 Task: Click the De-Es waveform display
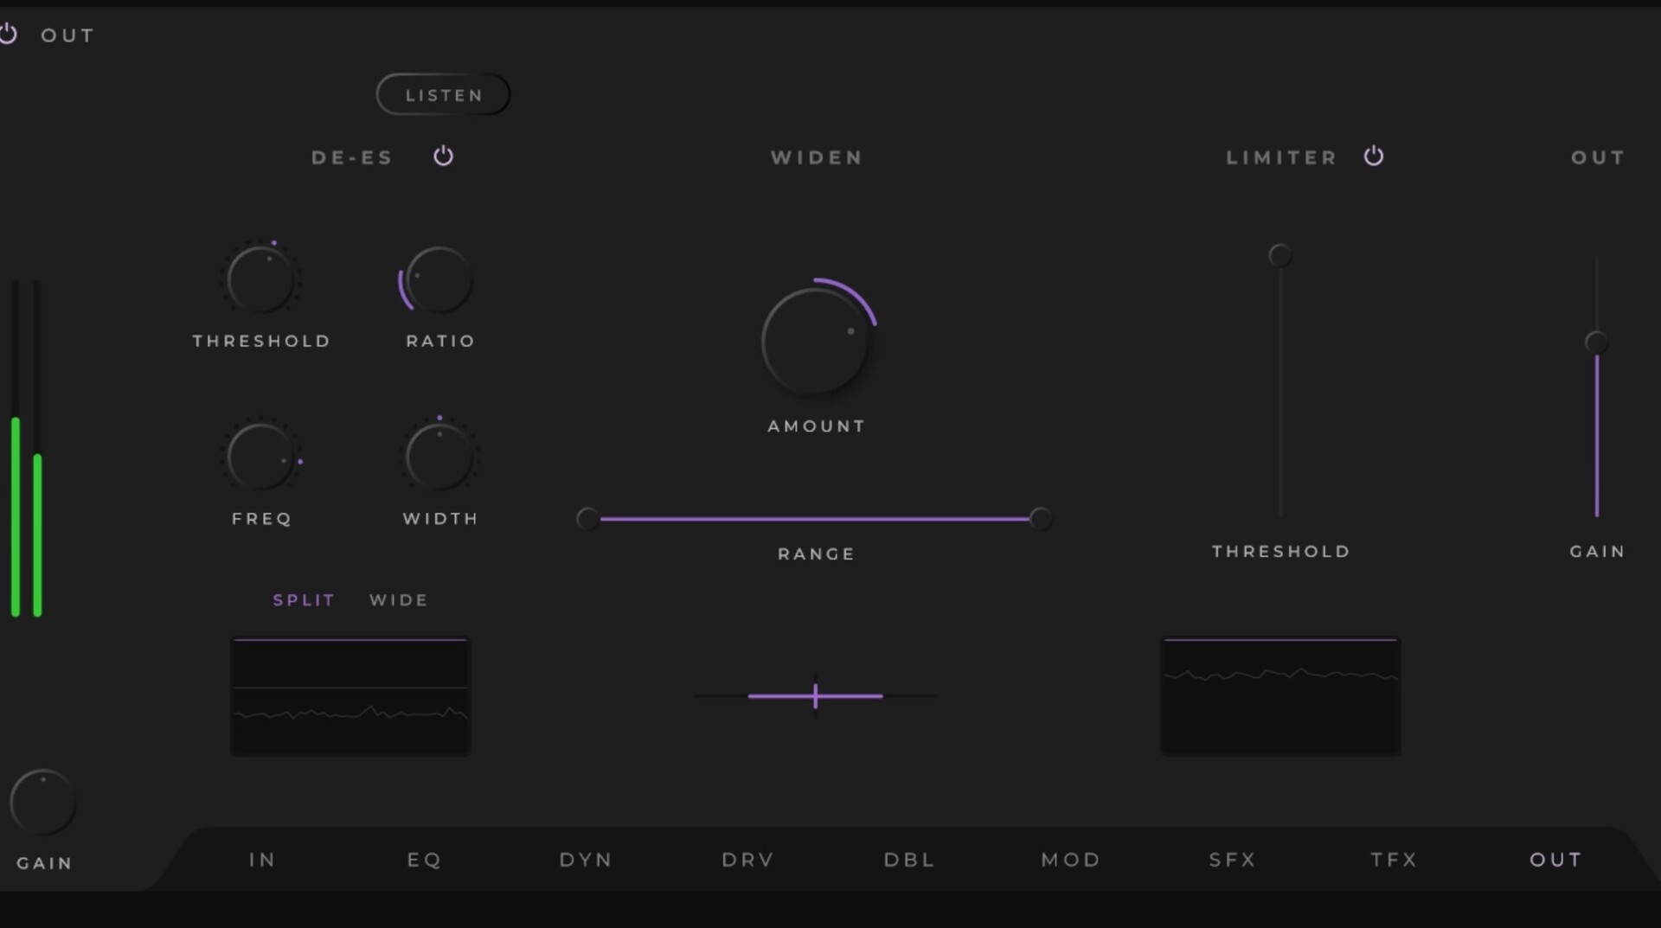[x=350, y=697]
